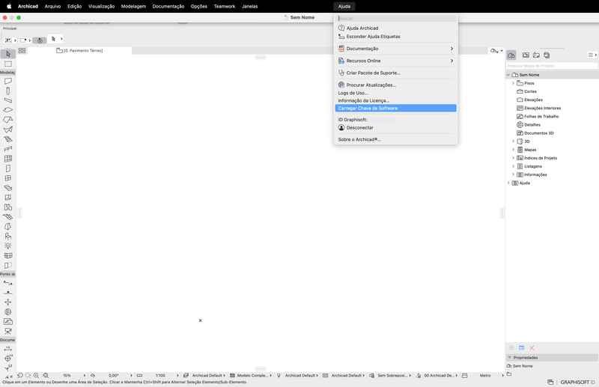The image size is (599, 387).
Task: Collapse the Sem Nome project root
Action: tap(508, 75)
